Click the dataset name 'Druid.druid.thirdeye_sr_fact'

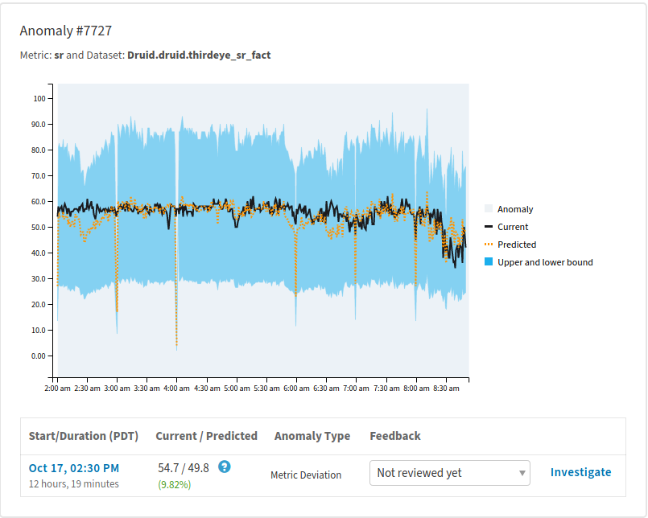(199, 55)
